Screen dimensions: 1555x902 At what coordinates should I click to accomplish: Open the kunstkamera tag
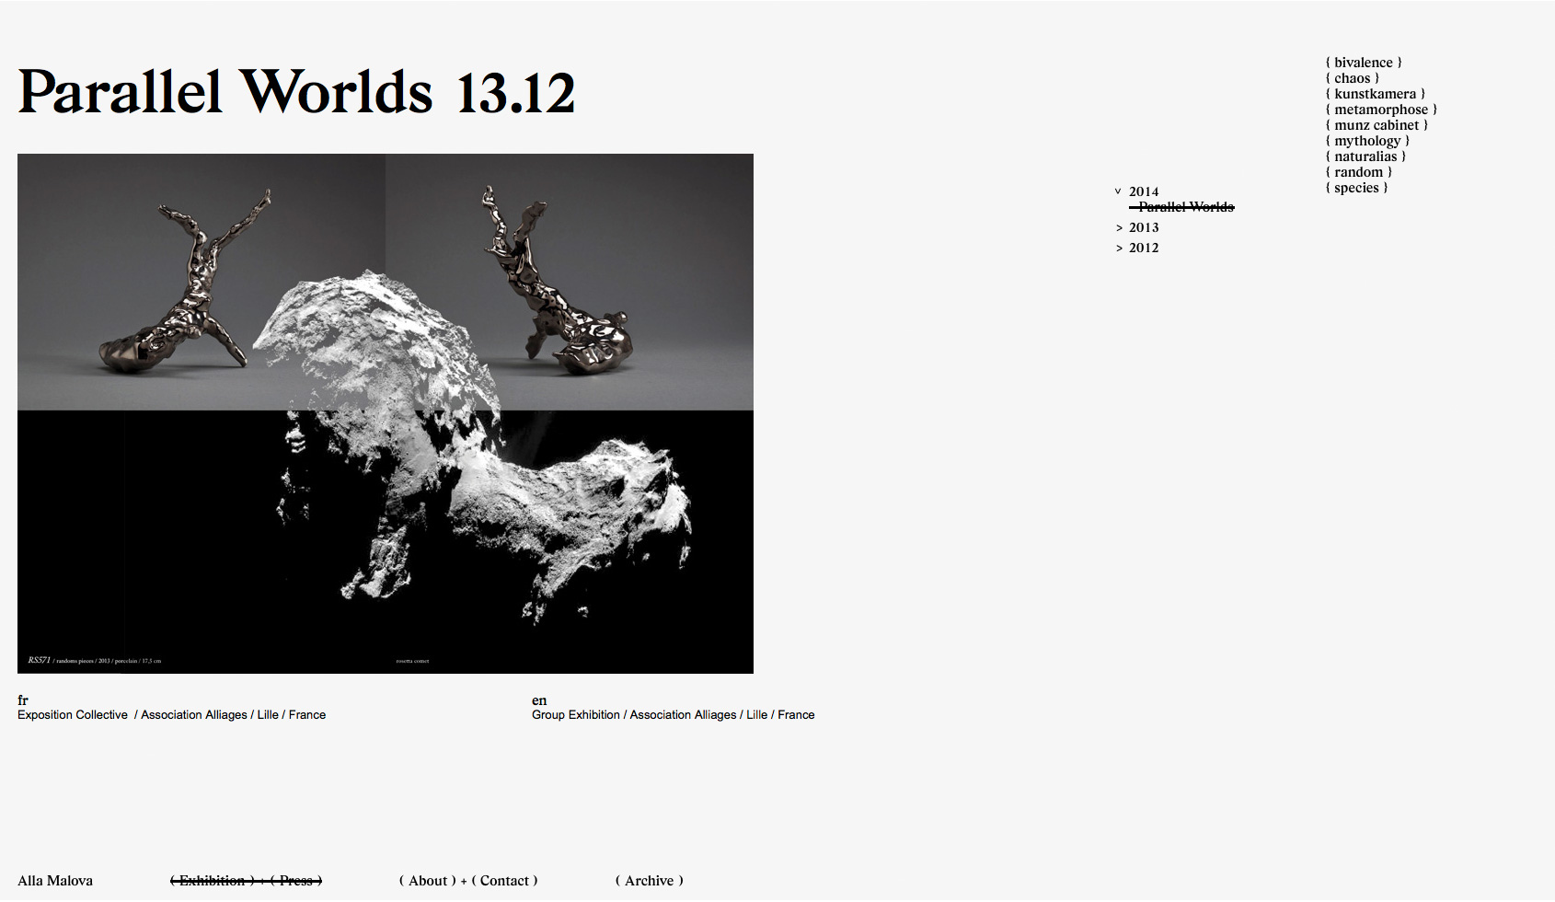pos(1375,94)
